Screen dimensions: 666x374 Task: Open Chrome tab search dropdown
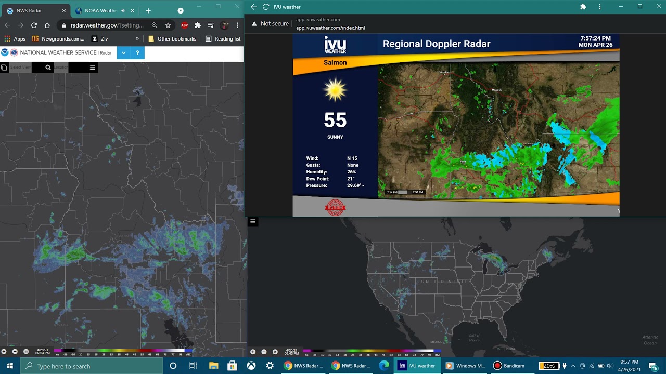click(x=181, y=10)
